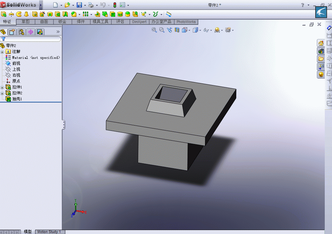This screenshot has height=234, width=332.
Task: Switch to the 焊件 tab
Action: (x=81, y=22)
